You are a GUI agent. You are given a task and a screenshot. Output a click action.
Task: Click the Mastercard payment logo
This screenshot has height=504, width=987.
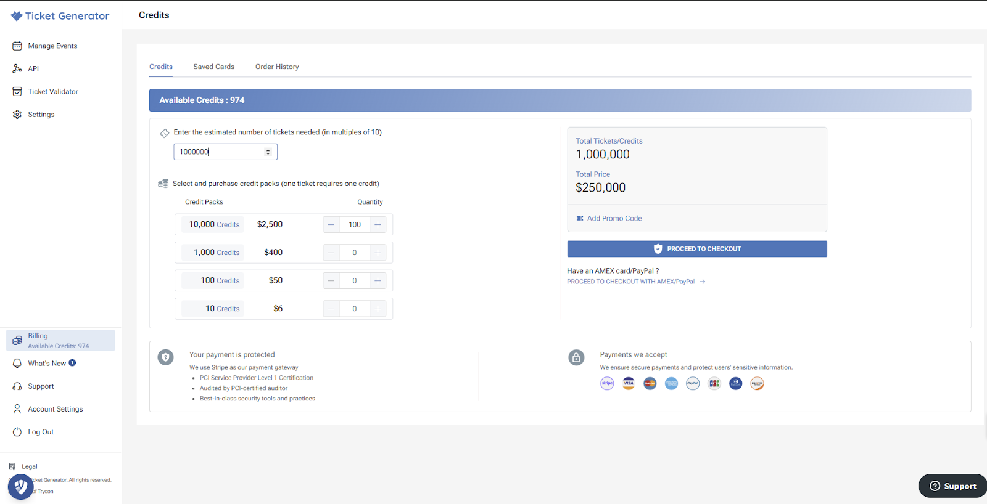click(650, 384)
